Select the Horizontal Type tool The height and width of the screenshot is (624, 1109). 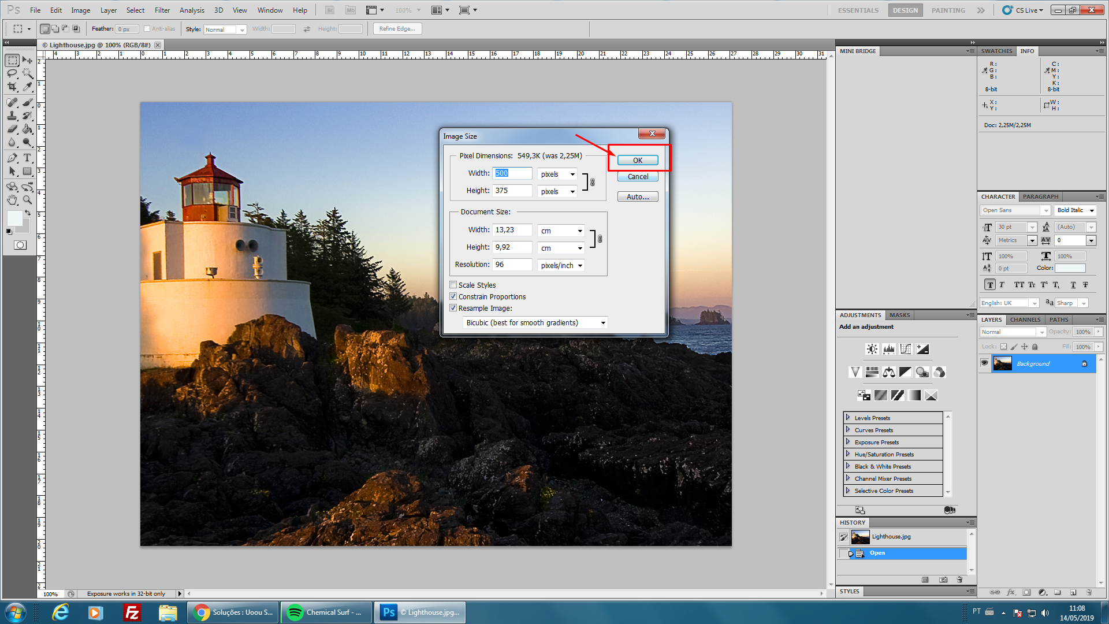point(27,158)
